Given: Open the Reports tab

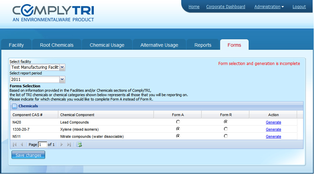Looking at the screenshot, I should 203,45.
